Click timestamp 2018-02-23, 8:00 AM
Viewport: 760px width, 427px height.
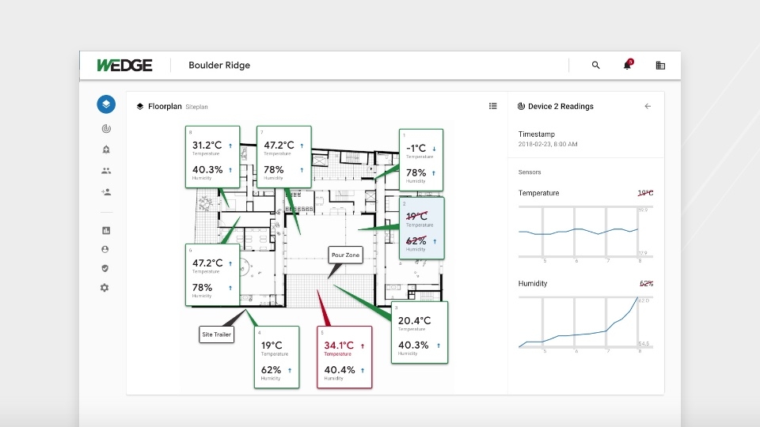(x=548, y=144)
